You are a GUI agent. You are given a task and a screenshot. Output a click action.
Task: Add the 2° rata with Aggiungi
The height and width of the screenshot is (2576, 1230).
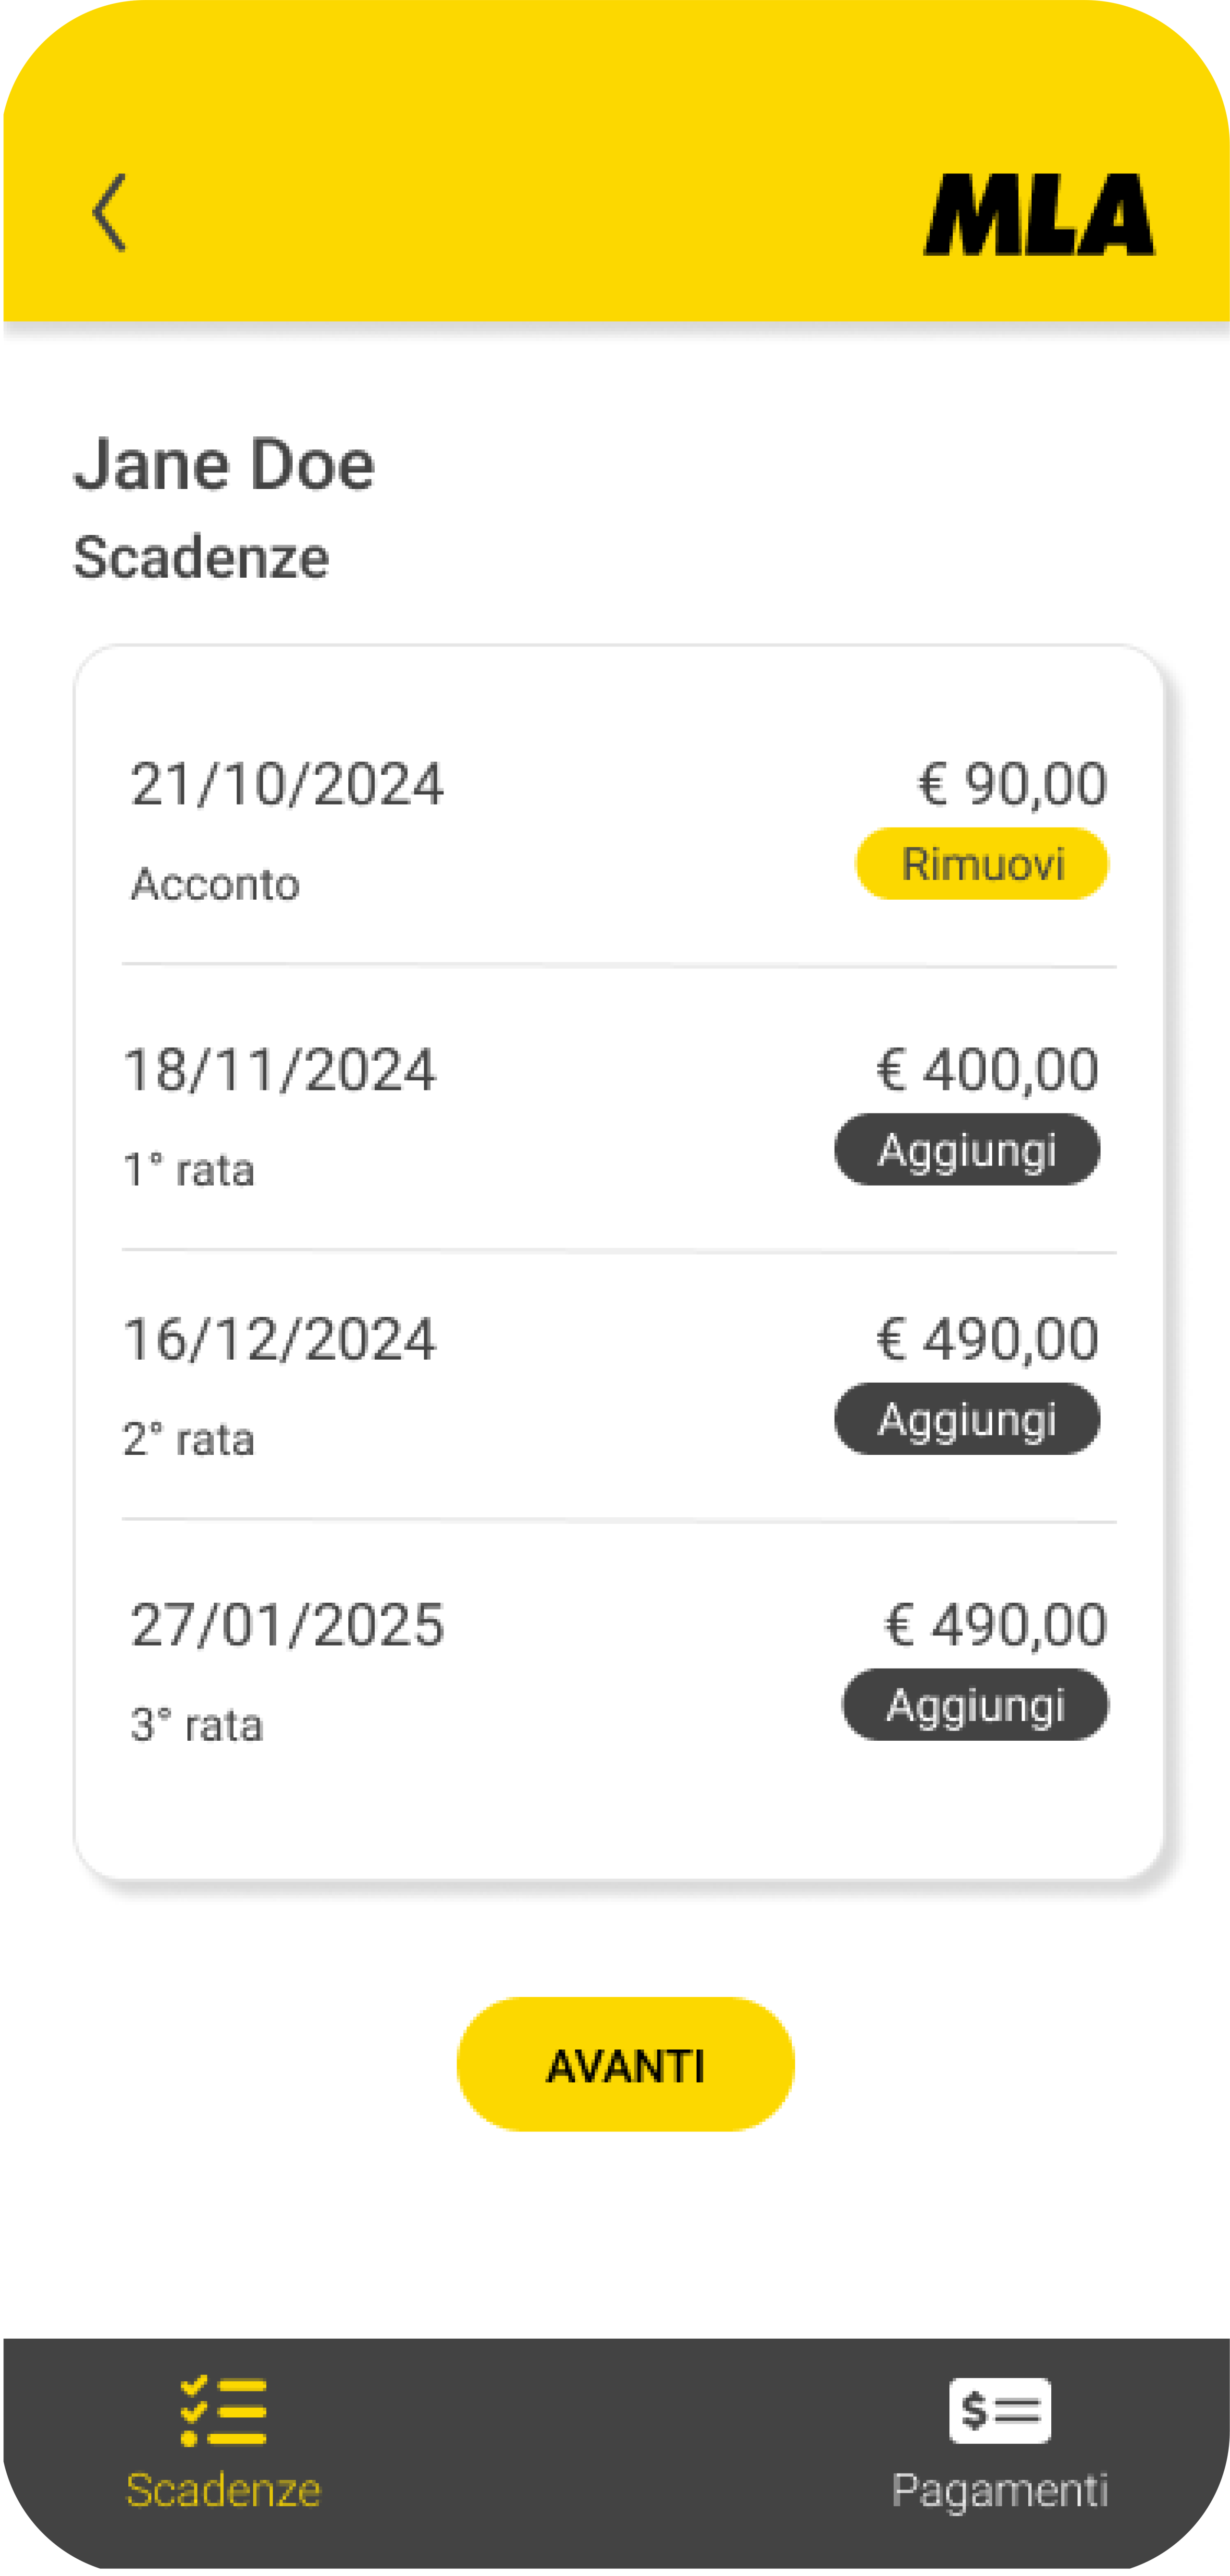tap(966, 1419)
